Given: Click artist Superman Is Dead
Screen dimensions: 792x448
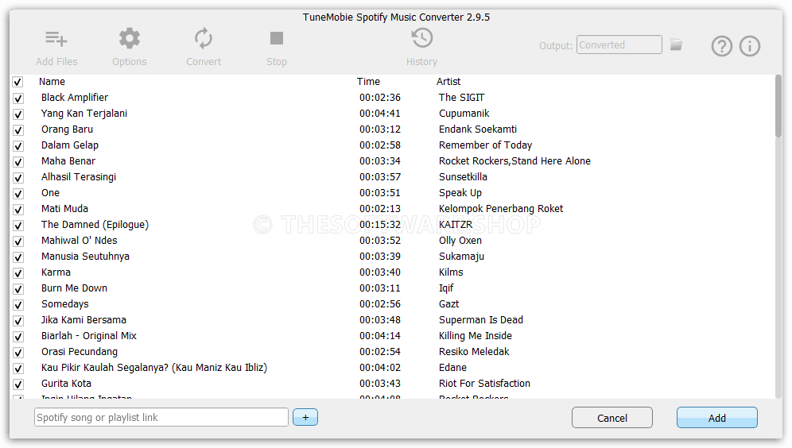Looking at the screenshot, I should point(481,320).
